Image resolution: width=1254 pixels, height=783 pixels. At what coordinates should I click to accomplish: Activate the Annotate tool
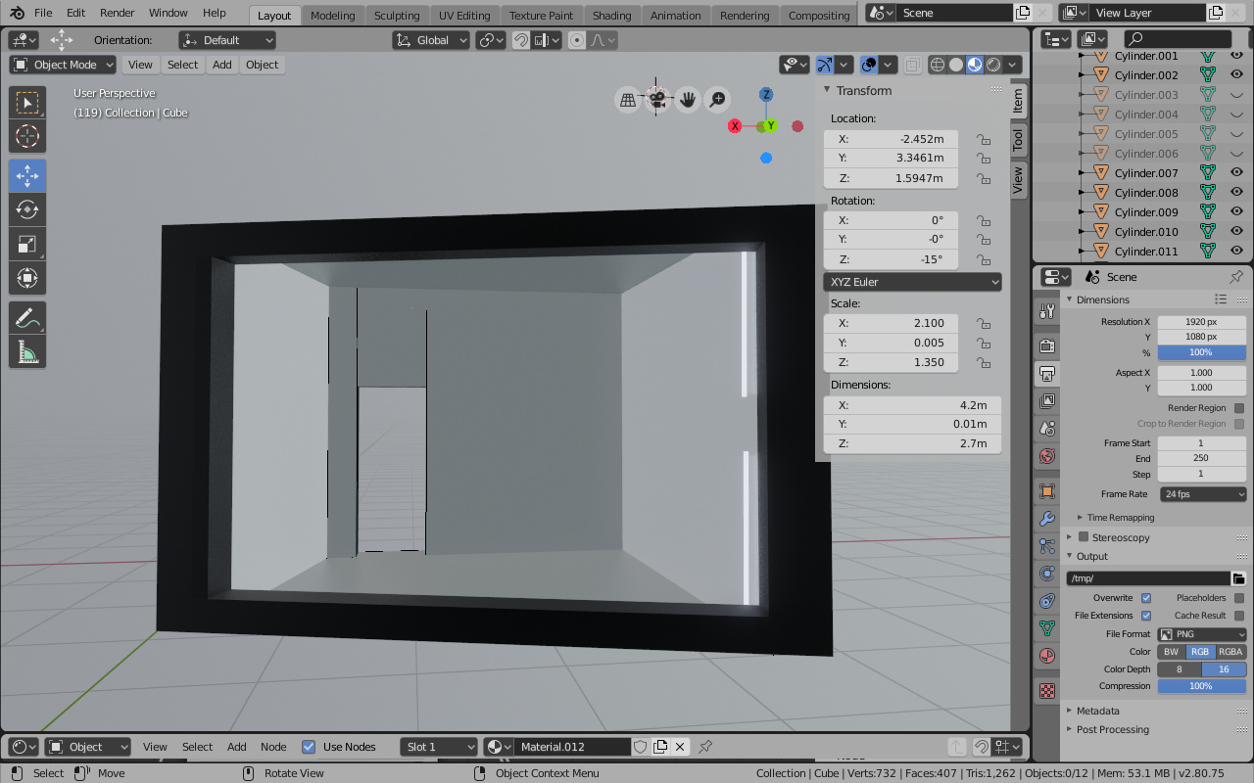(x=28, y=318)
